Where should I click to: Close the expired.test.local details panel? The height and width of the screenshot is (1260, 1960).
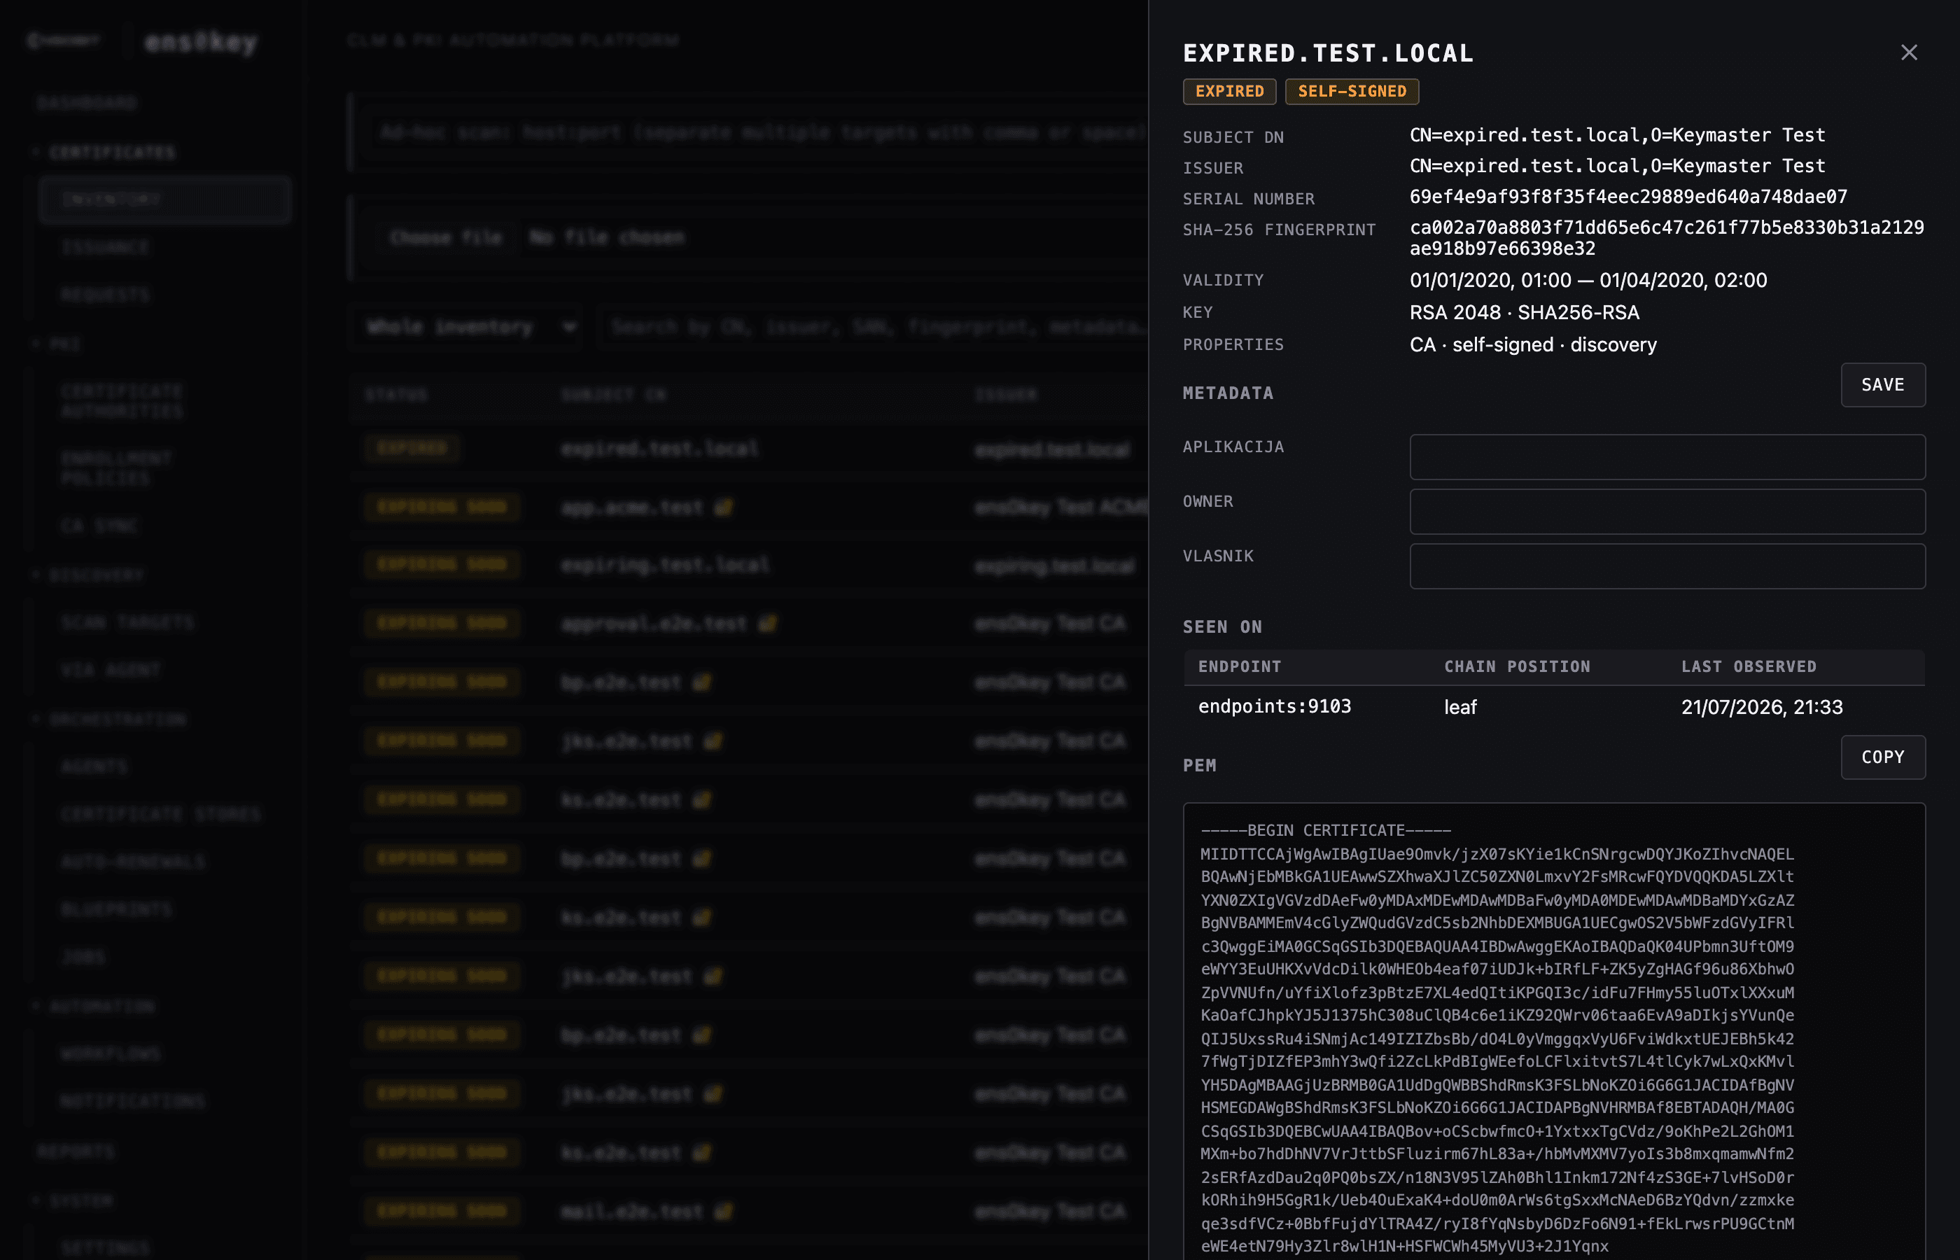point(1908,52)
